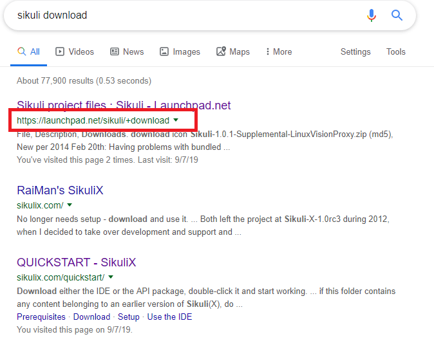Switch to the Videos tab
434x350 pixels.
(75, 51)
